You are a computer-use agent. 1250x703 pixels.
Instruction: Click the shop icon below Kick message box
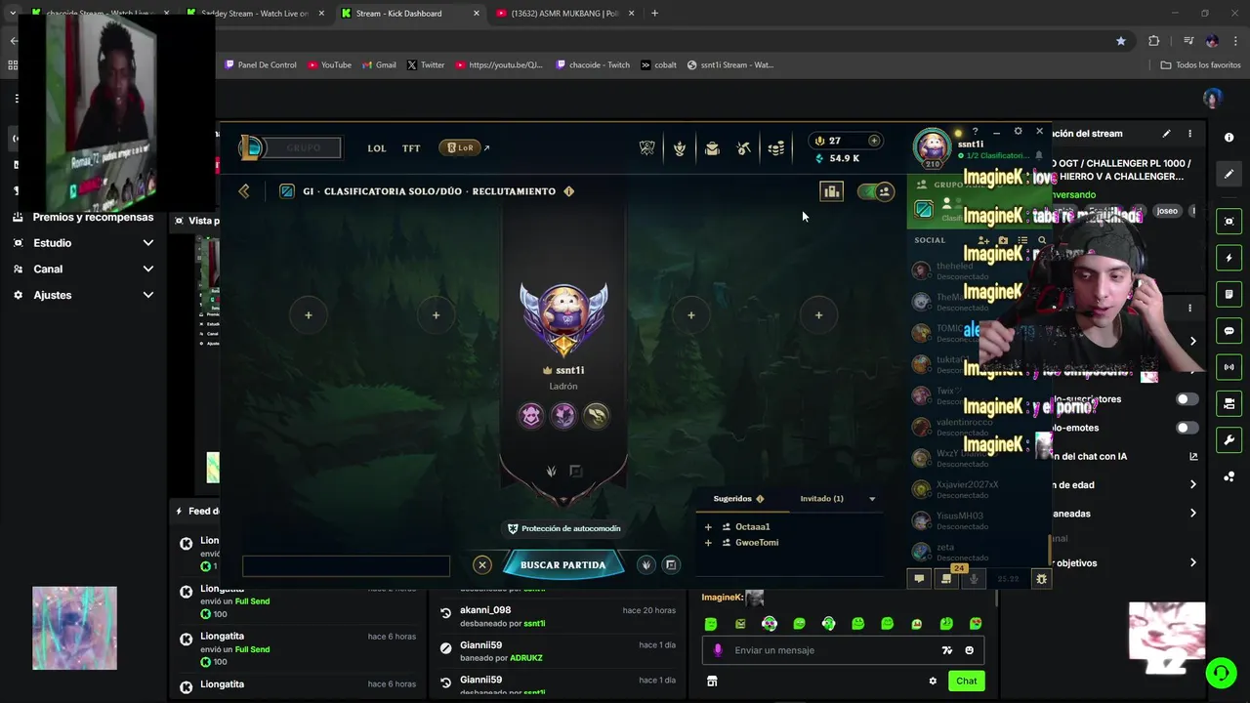tap(712, 681)
